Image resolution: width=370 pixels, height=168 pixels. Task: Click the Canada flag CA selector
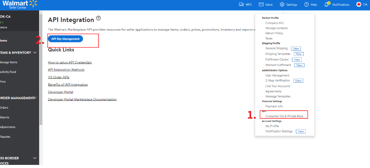pyautogui.click(x=362, y=5)
